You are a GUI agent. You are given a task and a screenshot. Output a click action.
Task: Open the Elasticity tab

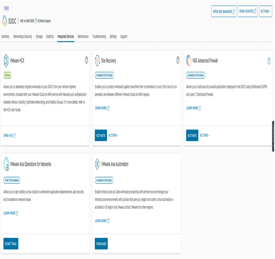click(x=50, y=36)
